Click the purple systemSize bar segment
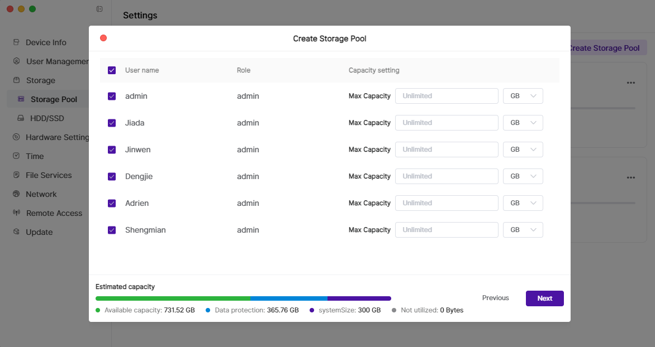Image resolution: width=655 pixels, height=347 pixels. pos(359,298)
